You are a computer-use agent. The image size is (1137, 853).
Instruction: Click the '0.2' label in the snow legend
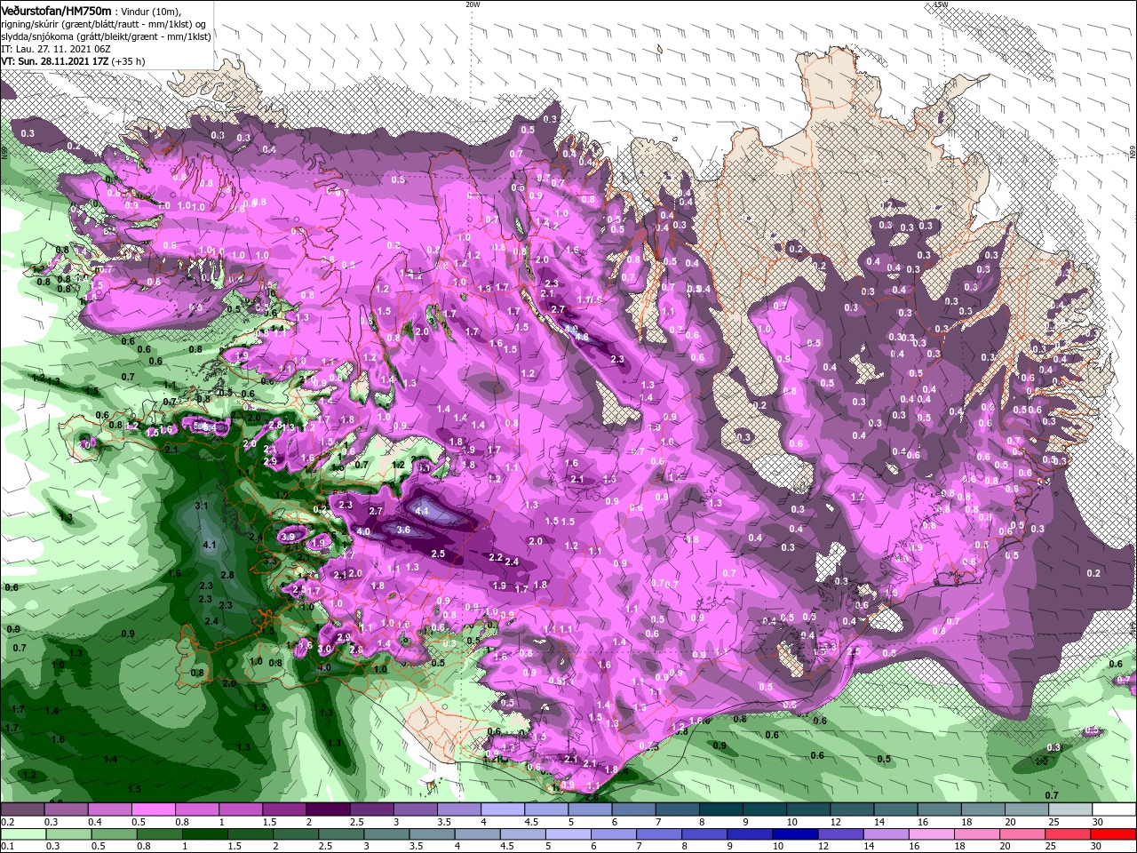click(6, 822)
